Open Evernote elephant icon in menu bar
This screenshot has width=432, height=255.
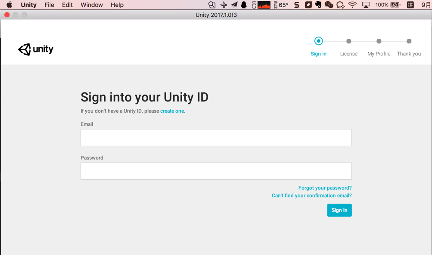318,5
